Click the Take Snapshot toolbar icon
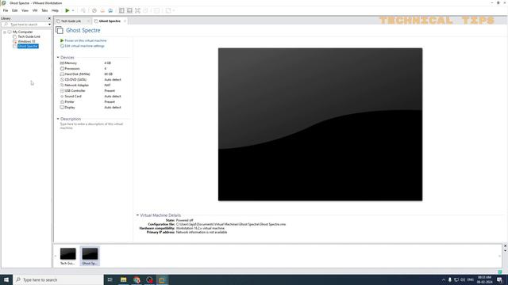 94,10
